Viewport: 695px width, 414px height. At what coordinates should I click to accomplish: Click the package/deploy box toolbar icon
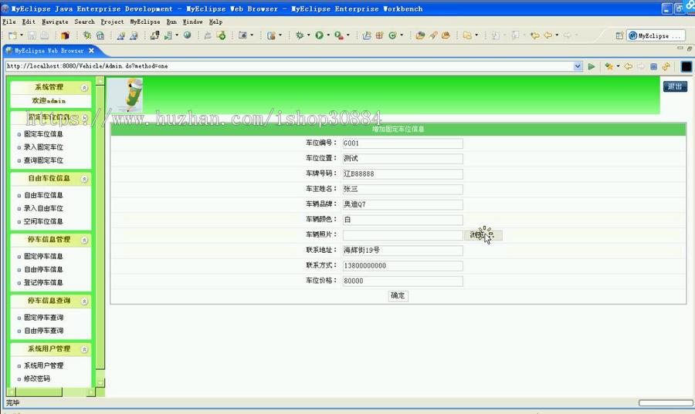[x=65, y=35]
